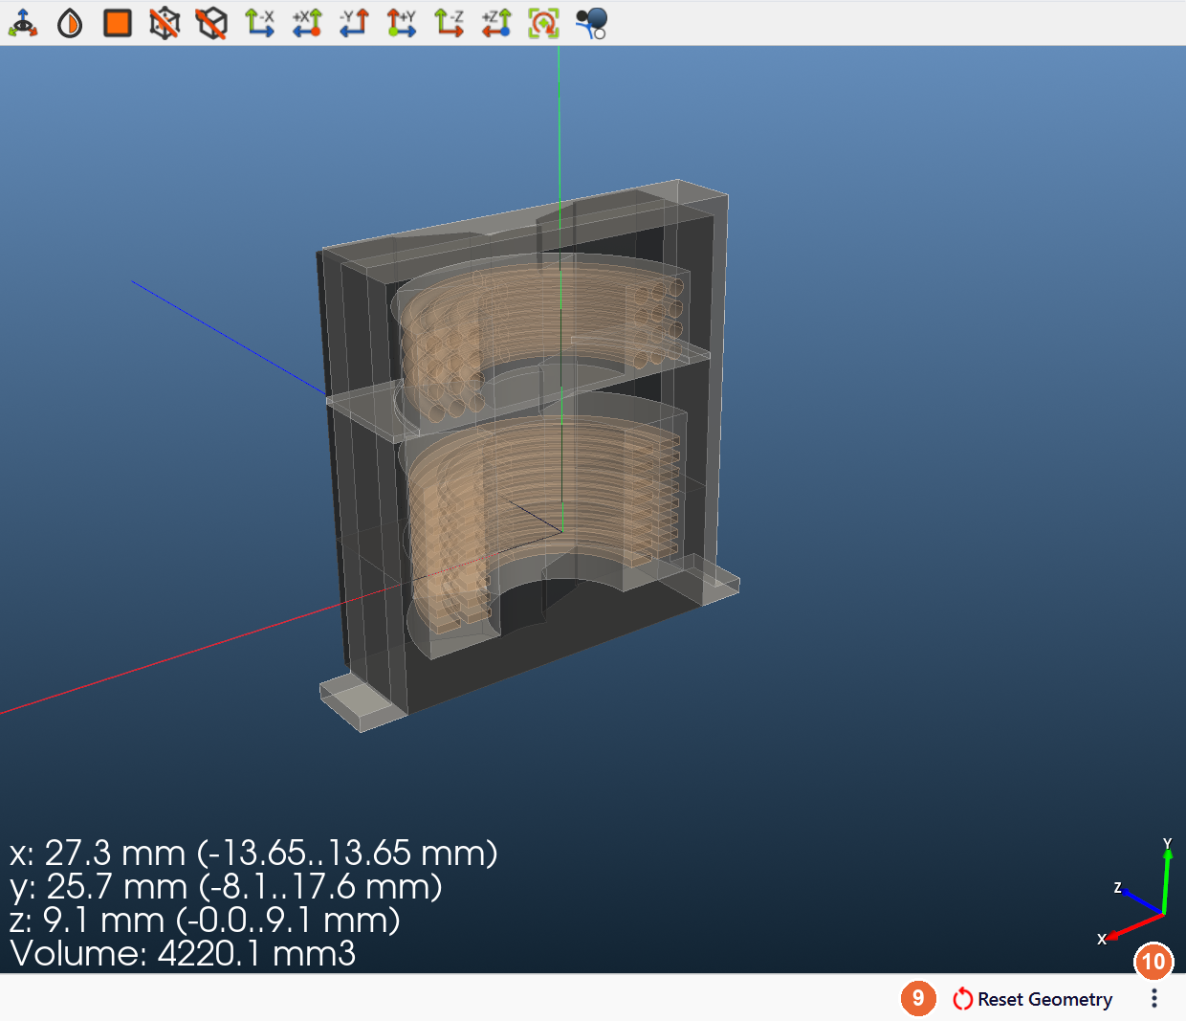Set view direction to -Y
Image resolution: width=1186 pixels, height=1021 pixels.
point(354,23)
